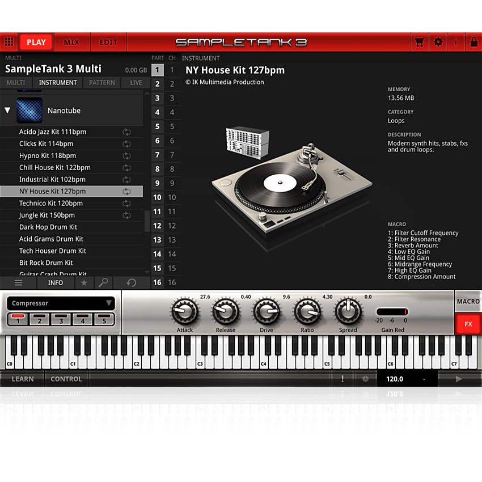This screenshot has width=482, height=482.
Task: Collapse the Nanotube instrument group
Action: [7, 110]
